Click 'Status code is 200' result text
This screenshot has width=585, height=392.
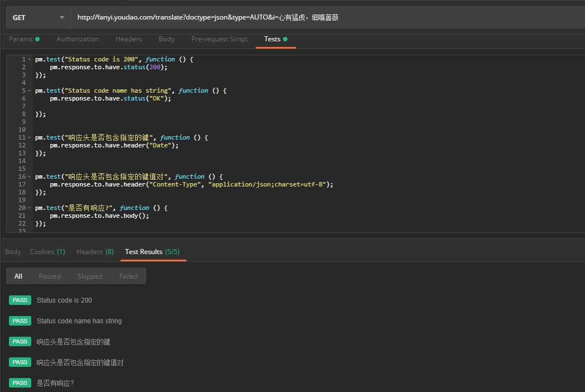pyautogui.click(x=64, y=300)
